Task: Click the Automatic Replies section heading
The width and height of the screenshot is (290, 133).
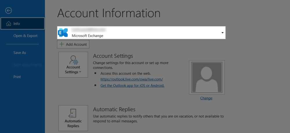Action: [x=114, y=109]
